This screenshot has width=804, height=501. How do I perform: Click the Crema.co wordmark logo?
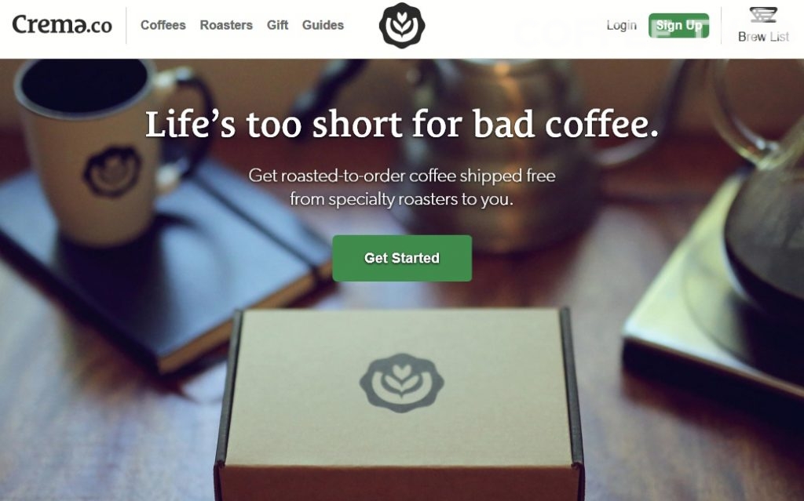pos(62,24)
